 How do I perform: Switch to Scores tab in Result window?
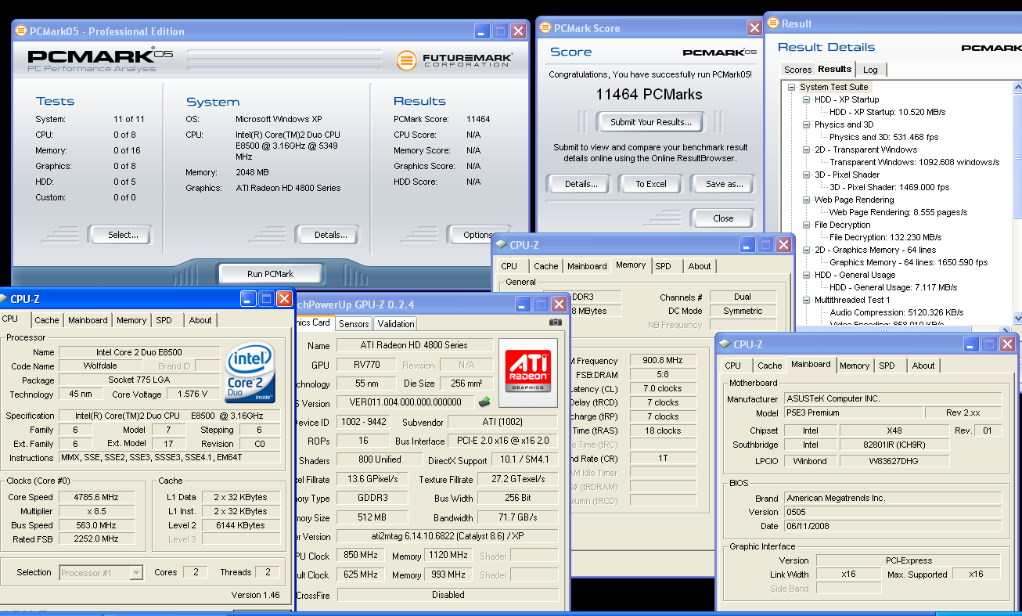(797, 70)
